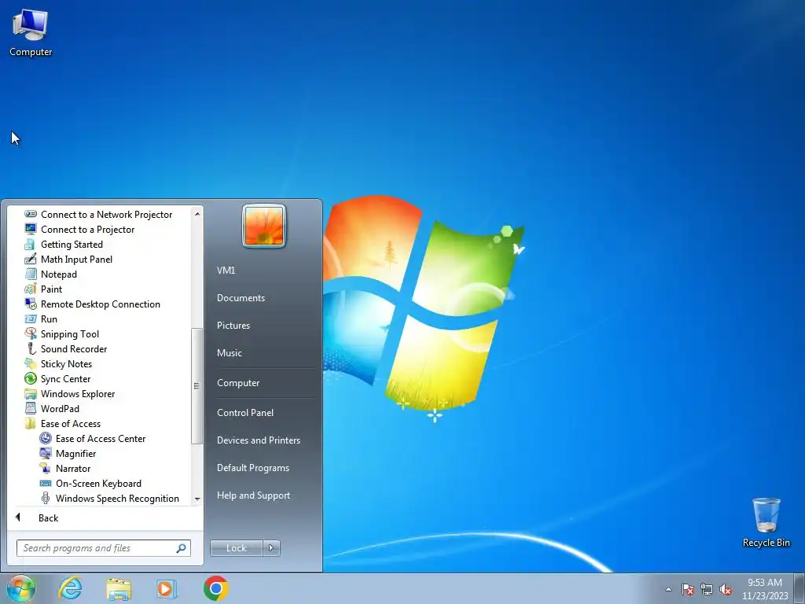The image size is (805, 604).
Task: Open Pictures from the Start menu
Action: (x=233, y=325)
